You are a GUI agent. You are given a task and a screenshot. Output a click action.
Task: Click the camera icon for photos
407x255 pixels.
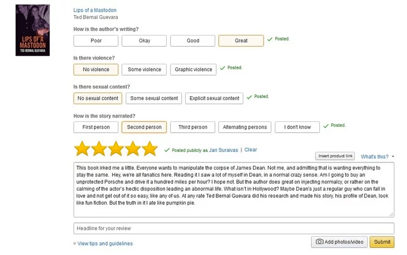(320, 242)
